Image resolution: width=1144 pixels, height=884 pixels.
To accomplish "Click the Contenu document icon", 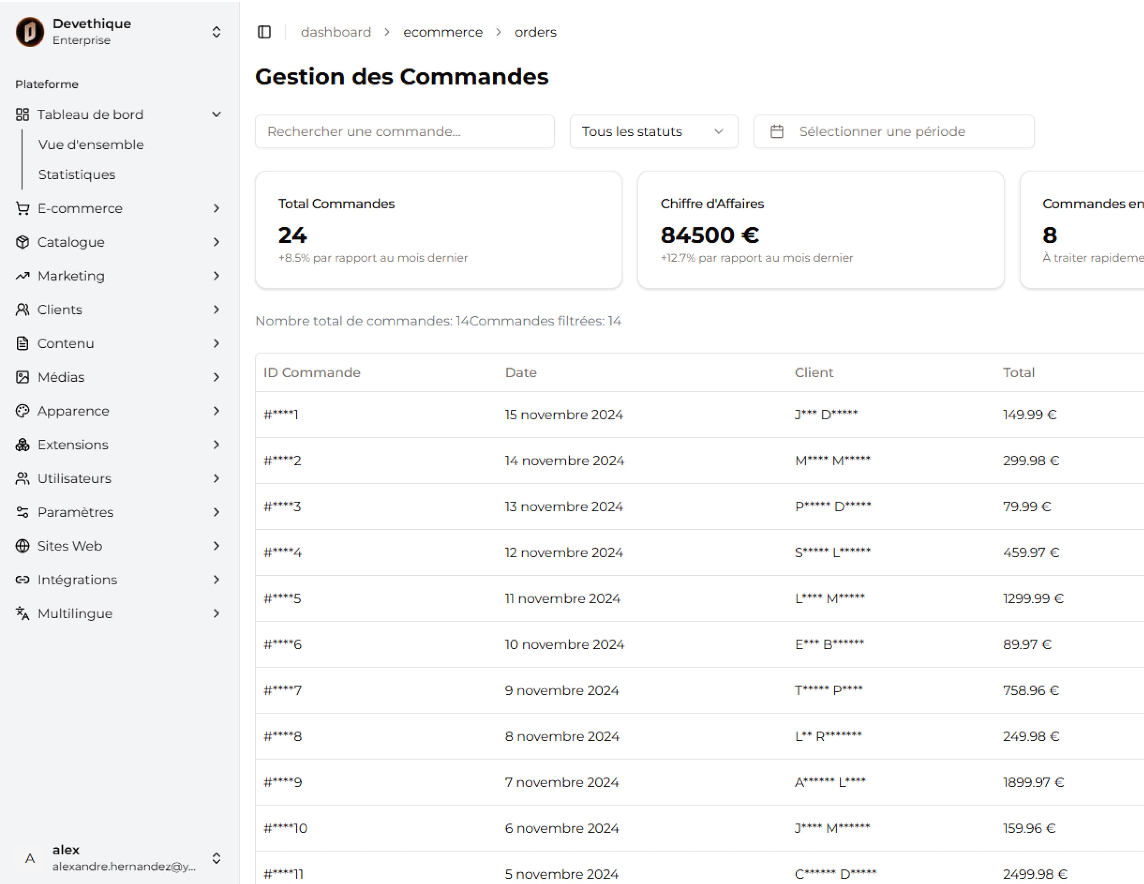I will 22,344.
